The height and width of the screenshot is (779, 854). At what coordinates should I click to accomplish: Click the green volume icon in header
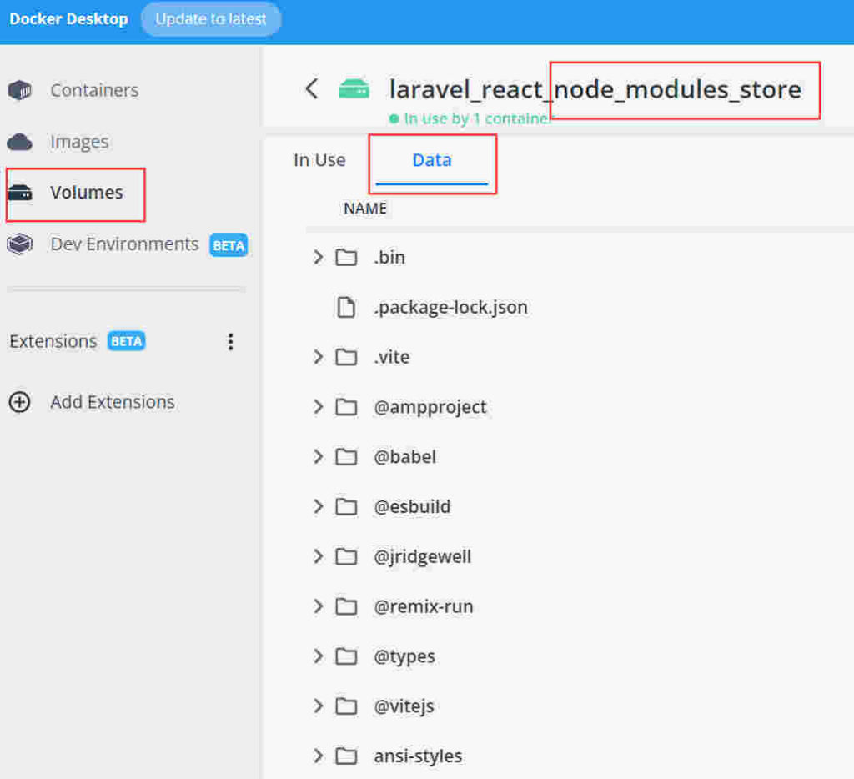354,89
